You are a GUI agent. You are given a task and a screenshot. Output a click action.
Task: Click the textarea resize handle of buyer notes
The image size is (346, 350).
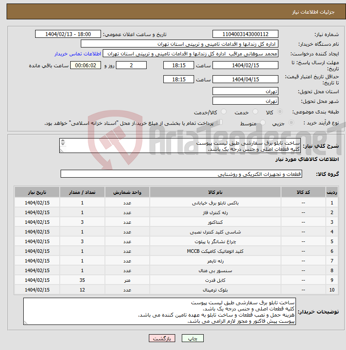[x=25, y=323]
